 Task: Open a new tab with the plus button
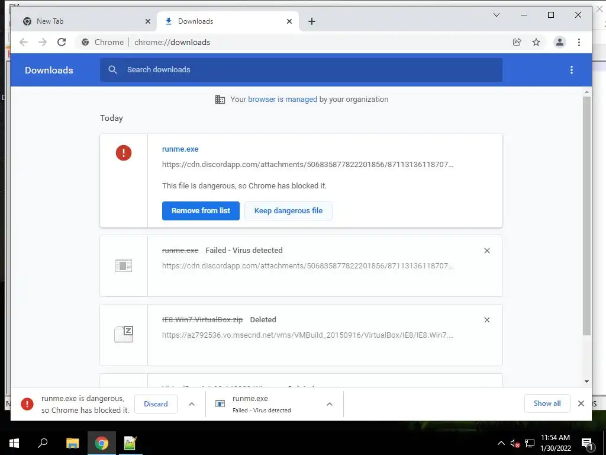coord(311,21)
